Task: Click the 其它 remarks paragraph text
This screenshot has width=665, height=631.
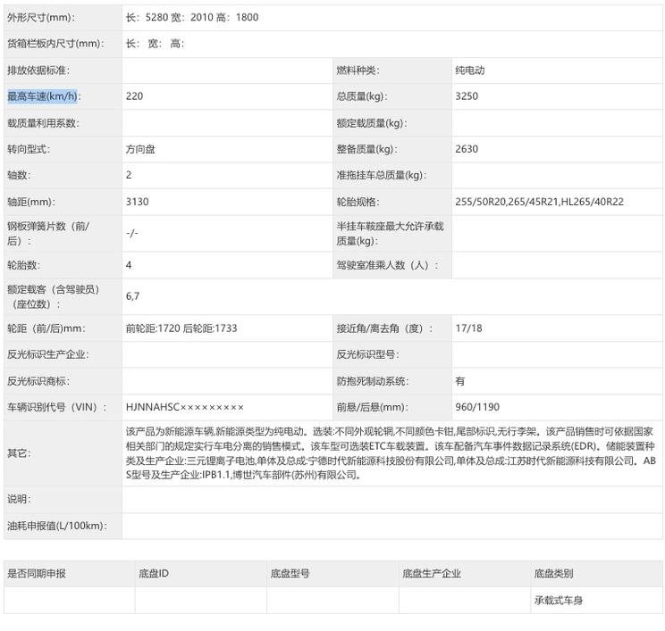Action: pos(391,453)
